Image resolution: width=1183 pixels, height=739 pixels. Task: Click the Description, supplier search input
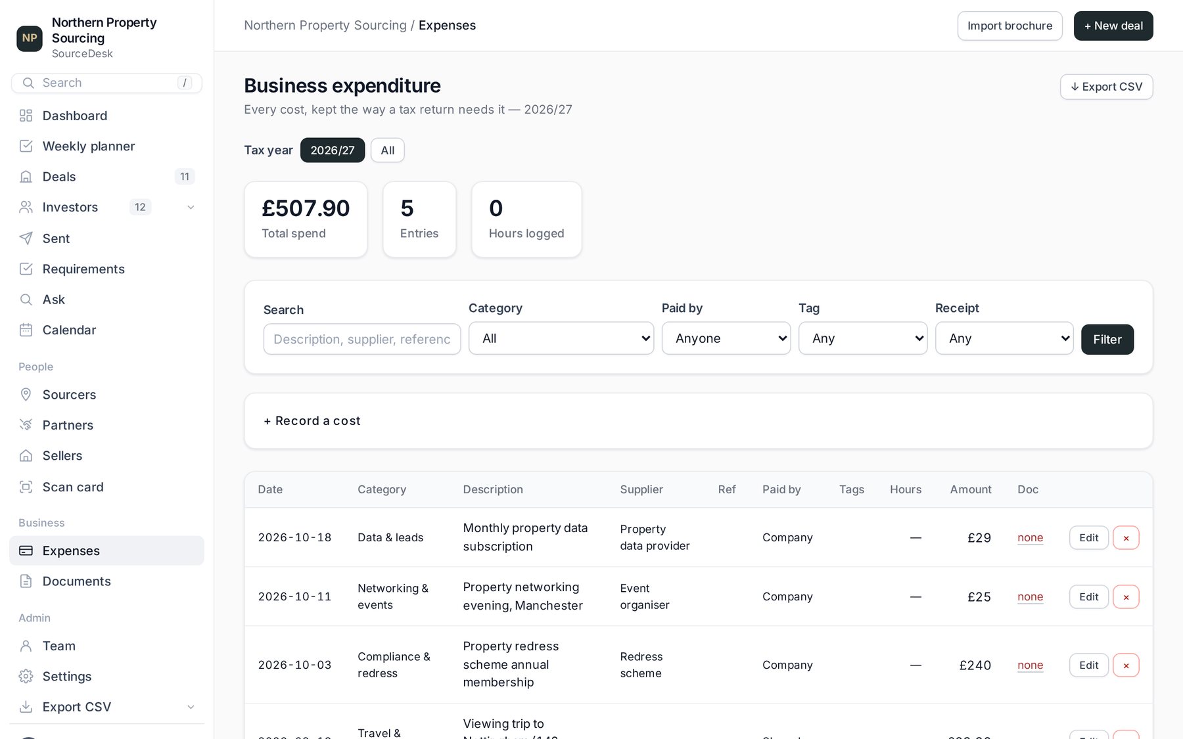362,339
